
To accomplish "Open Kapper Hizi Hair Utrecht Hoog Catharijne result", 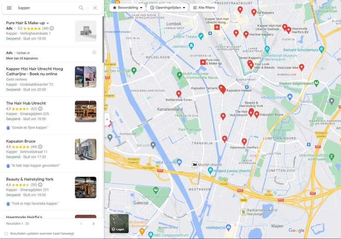I will point(51,79).
